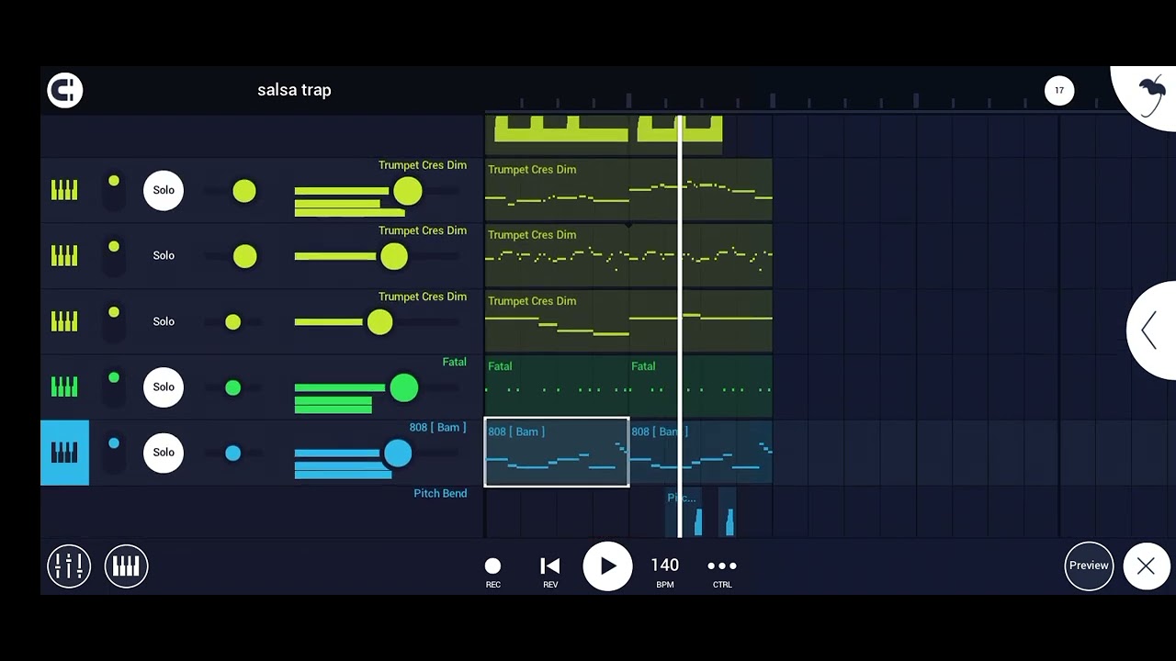Viewport: 1176px width, 661px height.
Task: Toggle mute on the 808 [ Bam ] track
Action: click(x=113, y=454)
